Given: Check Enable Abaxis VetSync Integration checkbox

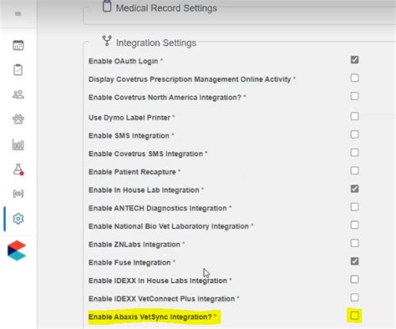Looking at the screenshot, I should tap(354, 316).
